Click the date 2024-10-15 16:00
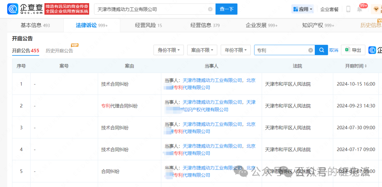382x187 pixels. click(356, 84)
